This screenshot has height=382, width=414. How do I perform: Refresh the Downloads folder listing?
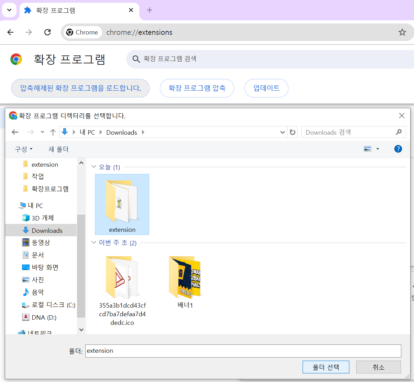293,132
